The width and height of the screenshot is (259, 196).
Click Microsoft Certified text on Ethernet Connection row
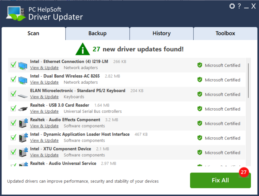[x=223, y=65]
